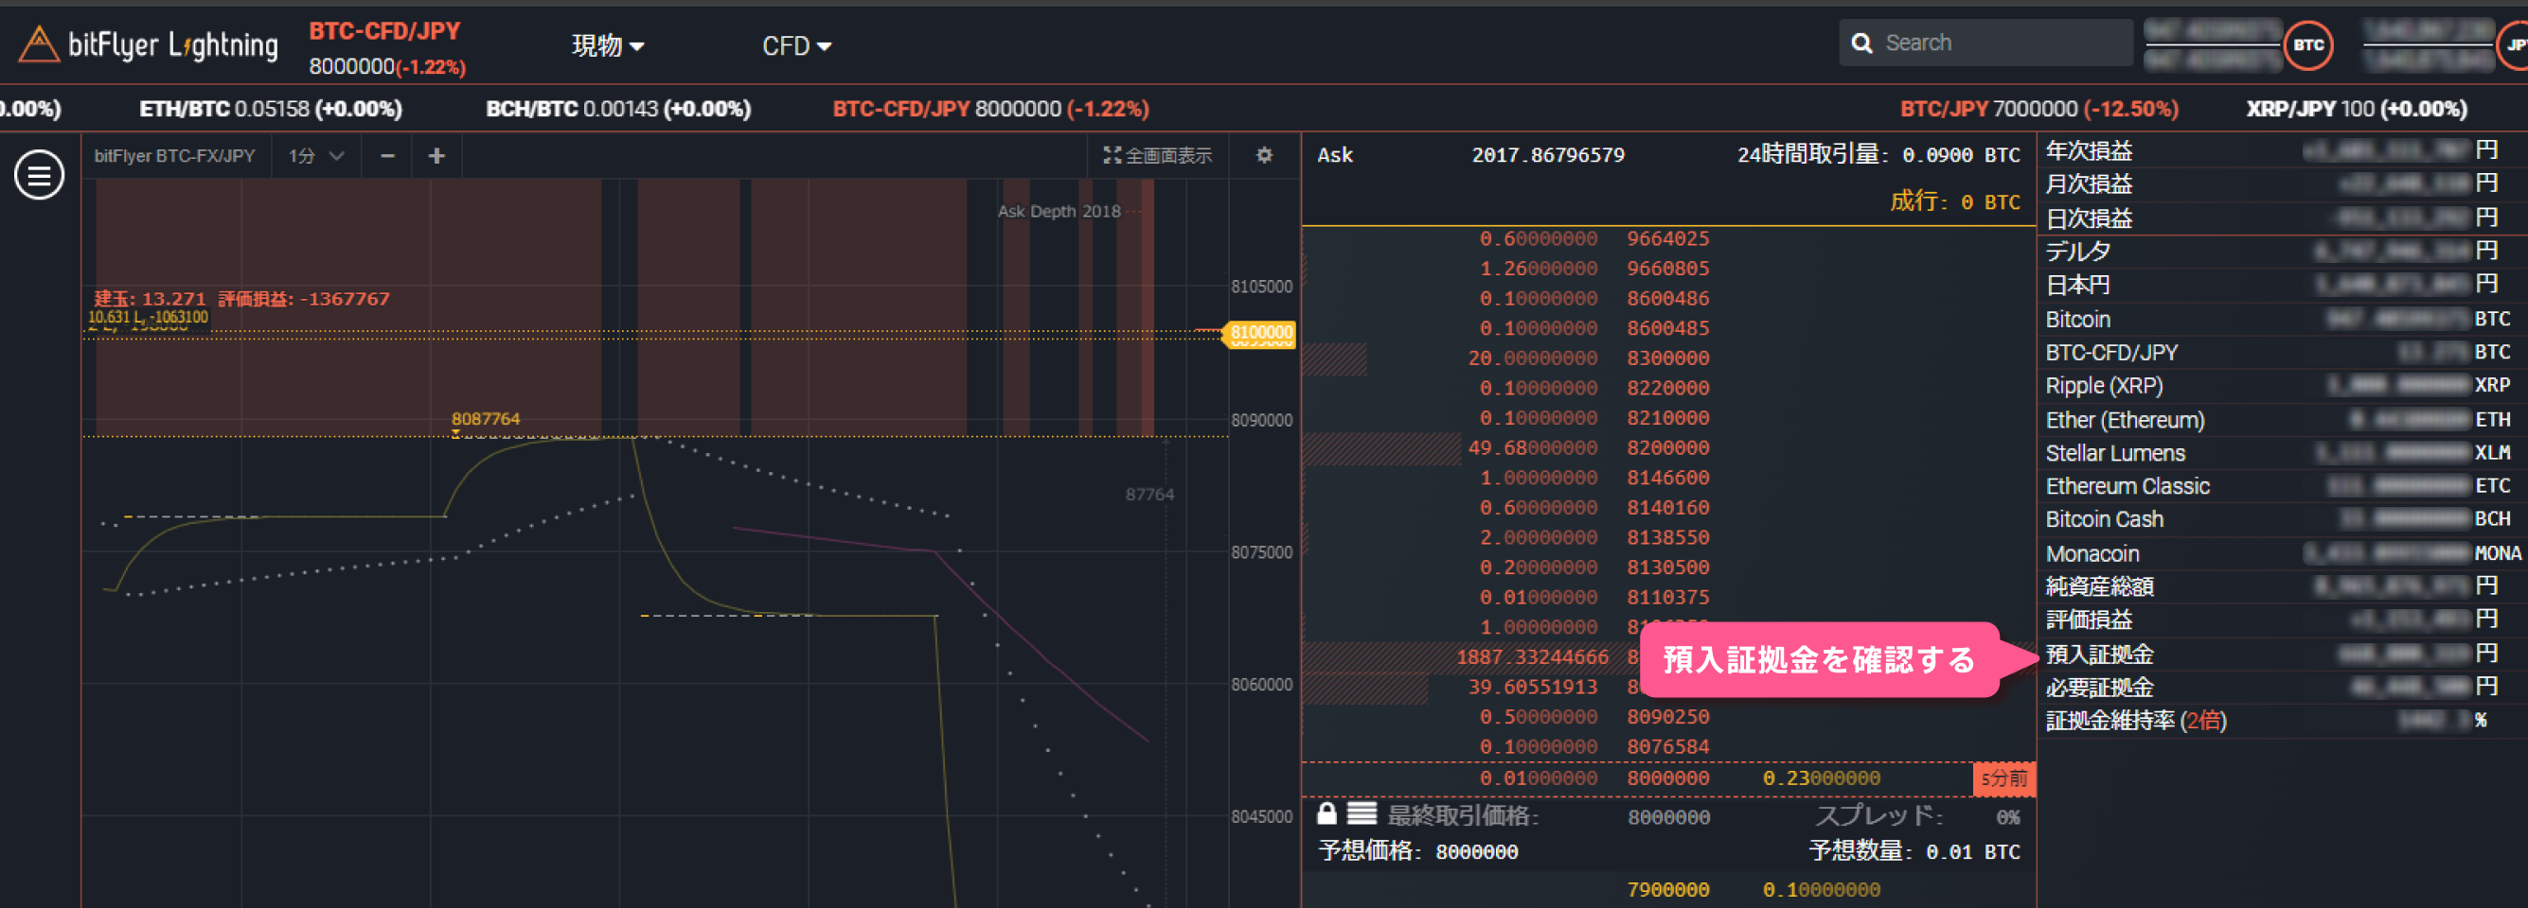This screenshot has height=908, width=2528.
Task: Select Ethereum Classic balance row
Action: [2282, 486]
